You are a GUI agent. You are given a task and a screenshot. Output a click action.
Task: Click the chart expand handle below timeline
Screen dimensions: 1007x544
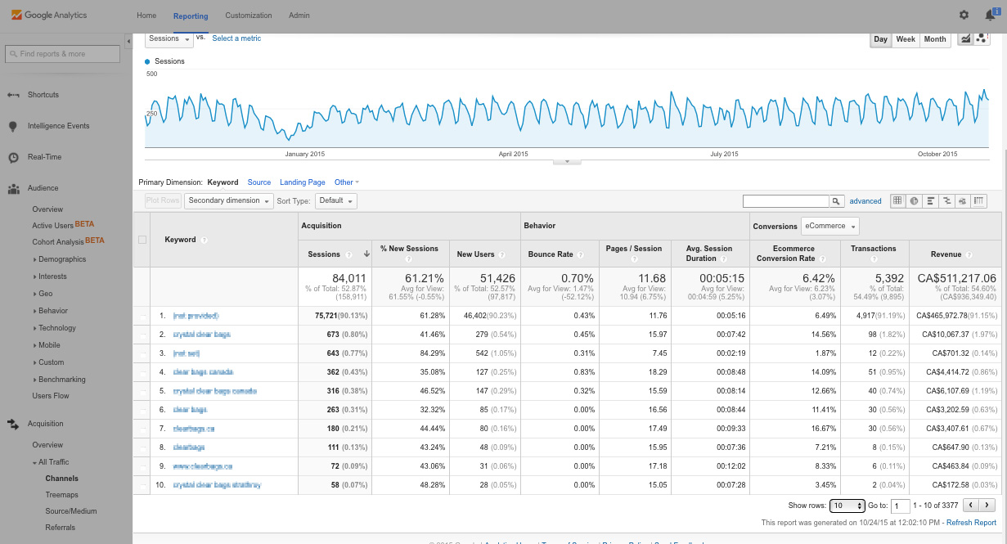click(x=568, y=162)
